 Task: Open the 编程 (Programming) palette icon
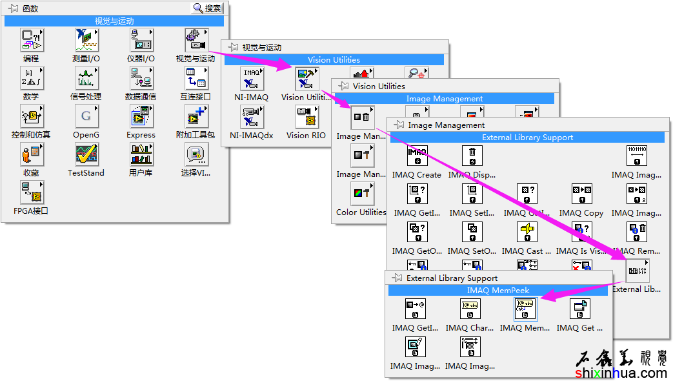tap(32, 40)
